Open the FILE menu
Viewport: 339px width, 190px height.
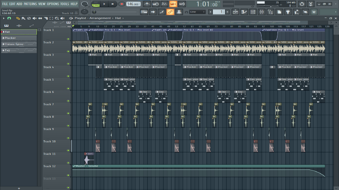pyautogui.click(x=5, y=4)
